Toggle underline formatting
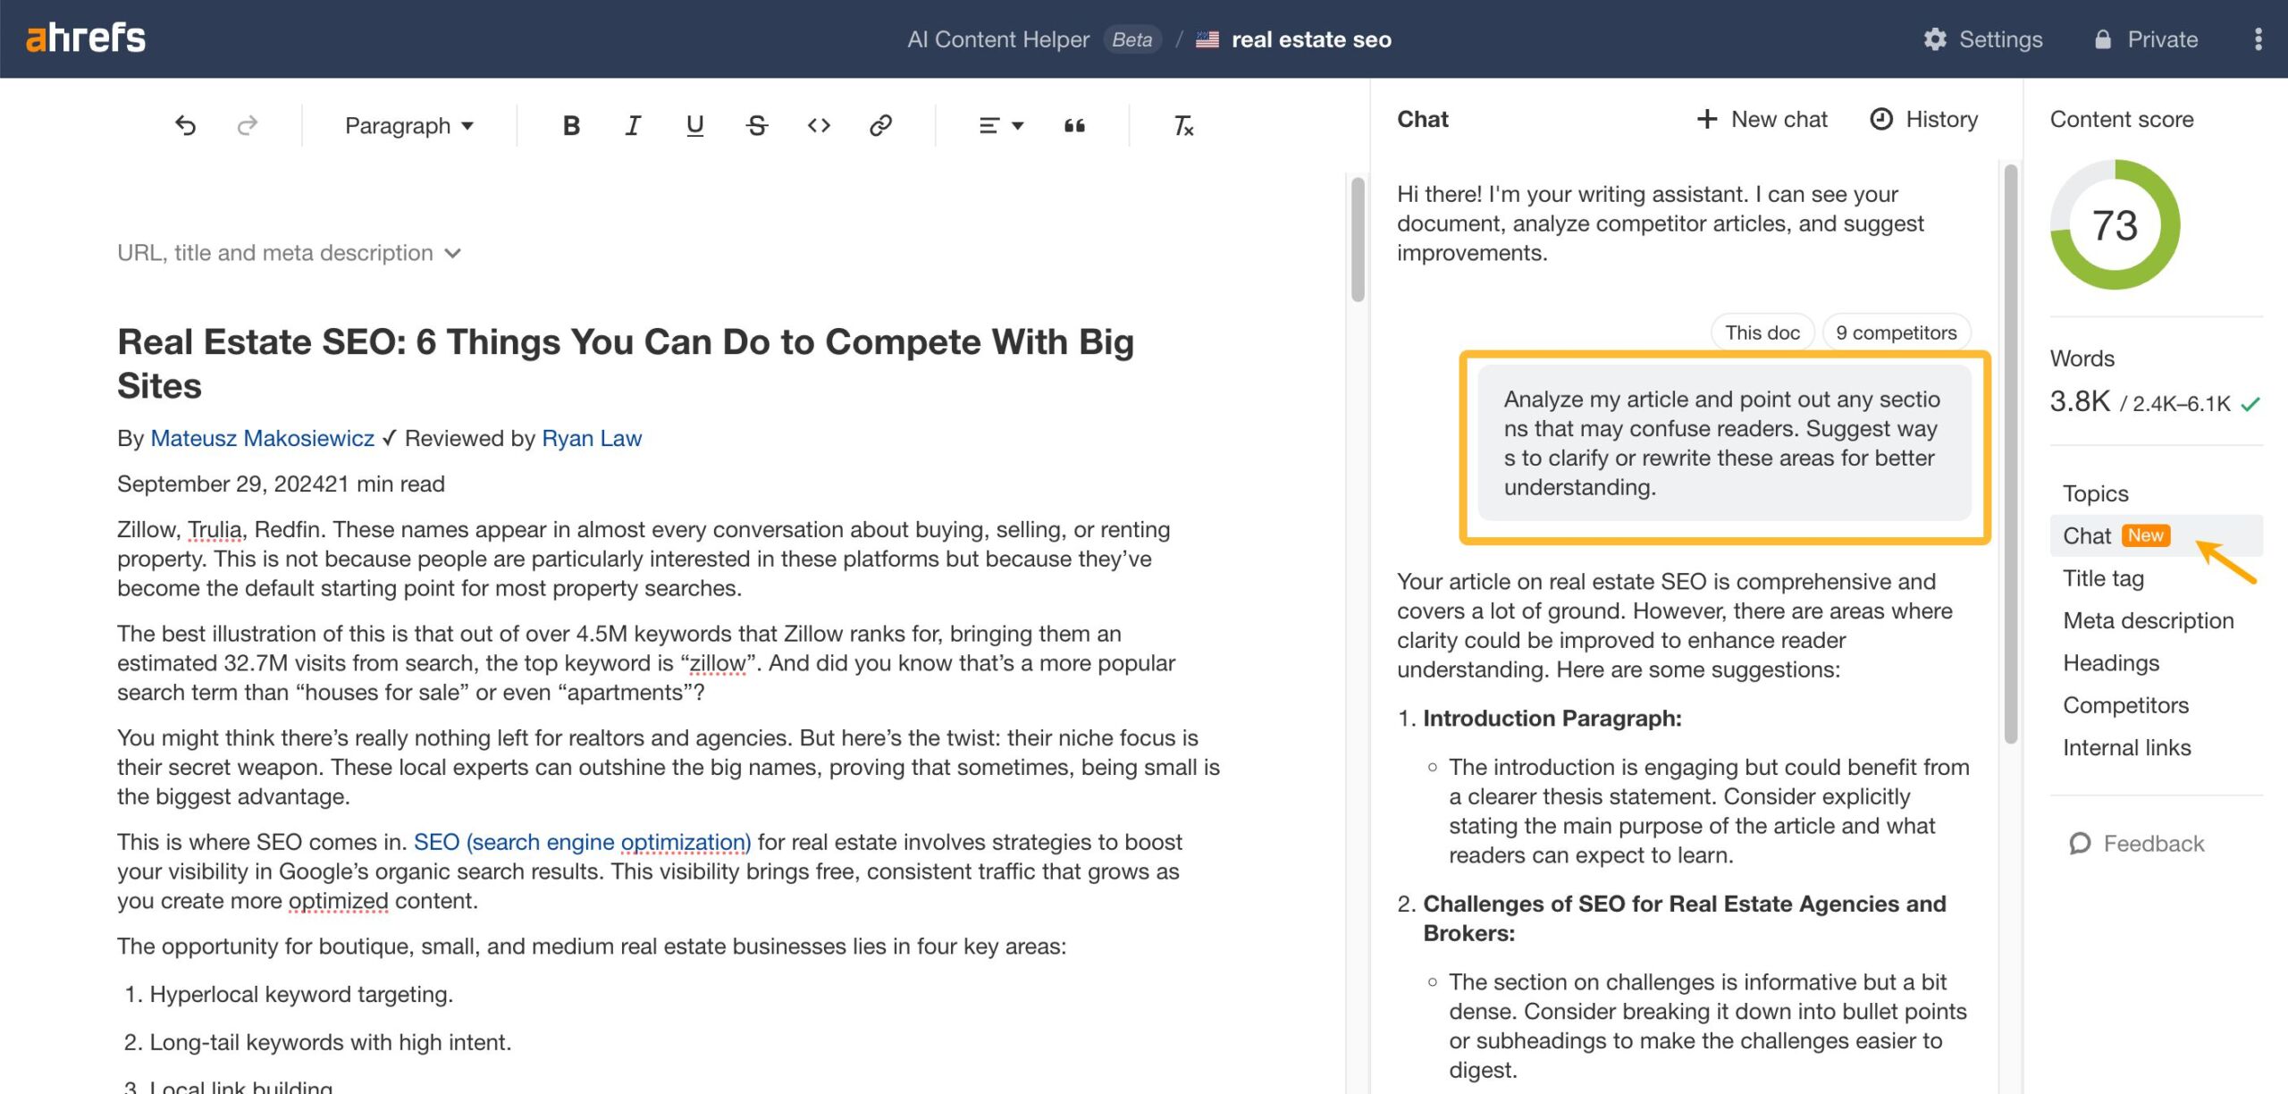This screenshot has height=1094, width=2288. tap(694, 125)
